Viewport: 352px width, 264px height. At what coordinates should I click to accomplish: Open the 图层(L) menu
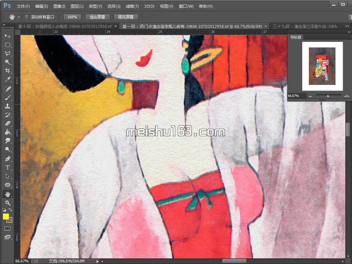coord(77,6)
